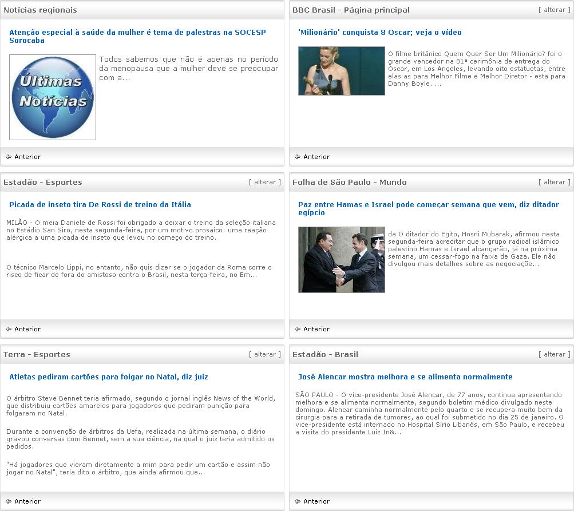Click Anterior arrow icon in BBC Brasil panel
Viewport: 574px width, 511px height.
(x=298, y=157)
